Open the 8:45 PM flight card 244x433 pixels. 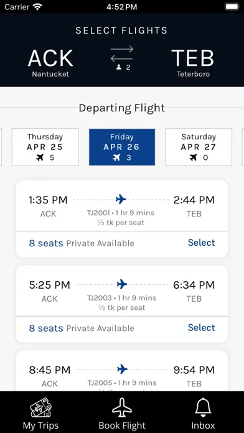tap(122, 371)
